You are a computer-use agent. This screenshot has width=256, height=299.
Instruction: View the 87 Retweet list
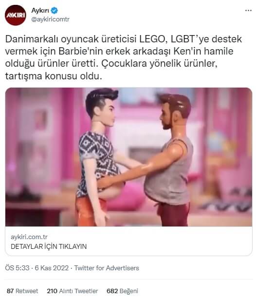pyautogui.click(x=22, y=291)
